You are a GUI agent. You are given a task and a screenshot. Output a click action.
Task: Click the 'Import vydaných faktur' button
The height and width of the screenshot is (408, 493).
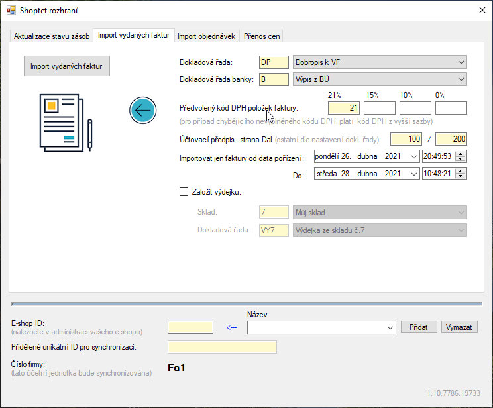pyautogui.click(x=67, y=66)
